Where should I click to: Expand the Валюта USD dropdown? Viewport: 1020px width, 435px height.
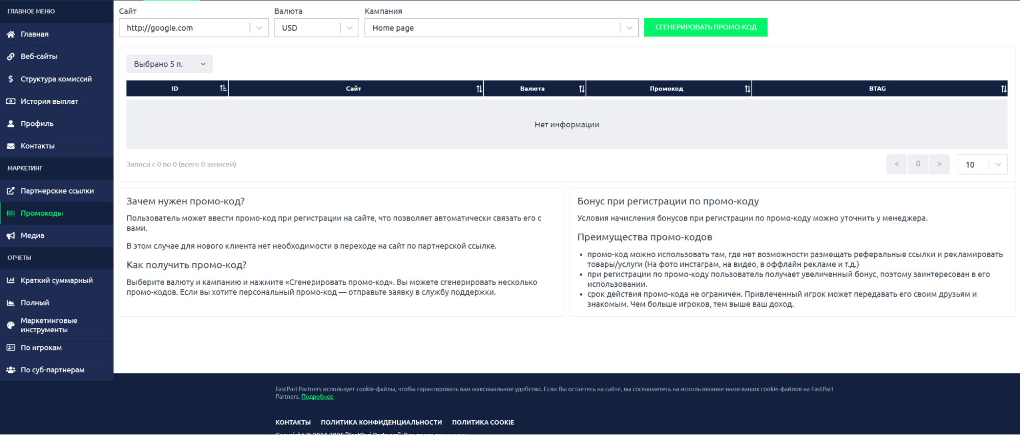(x=316, y=28)
